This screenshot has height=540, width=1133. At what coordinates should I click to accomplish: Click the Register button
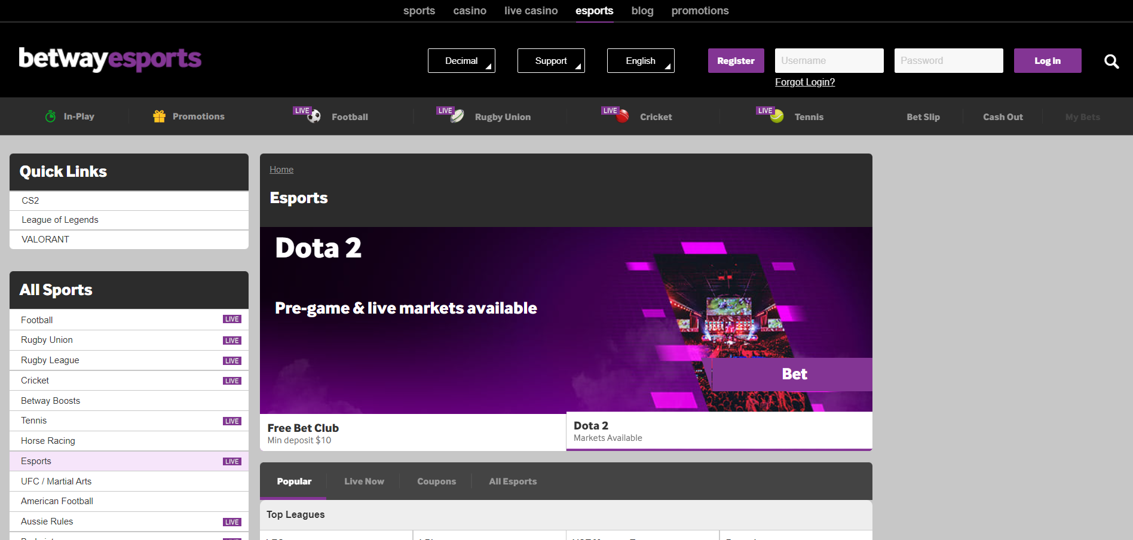pyautogui.click(x=736, y=61)
